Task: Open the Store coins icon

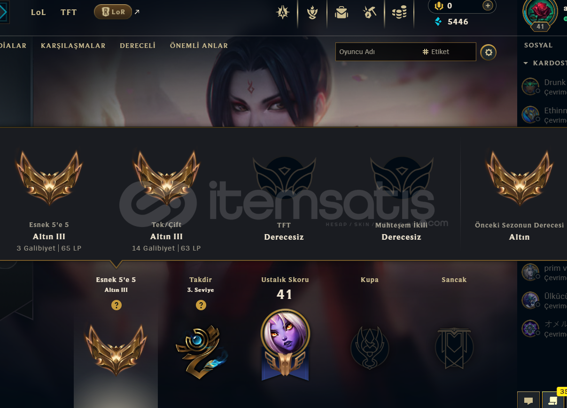Action: coord(399,13)
